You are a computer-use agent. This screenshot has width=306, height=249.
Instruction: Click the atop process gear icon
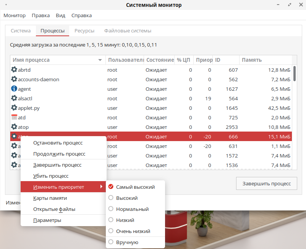tap(14, 127)
